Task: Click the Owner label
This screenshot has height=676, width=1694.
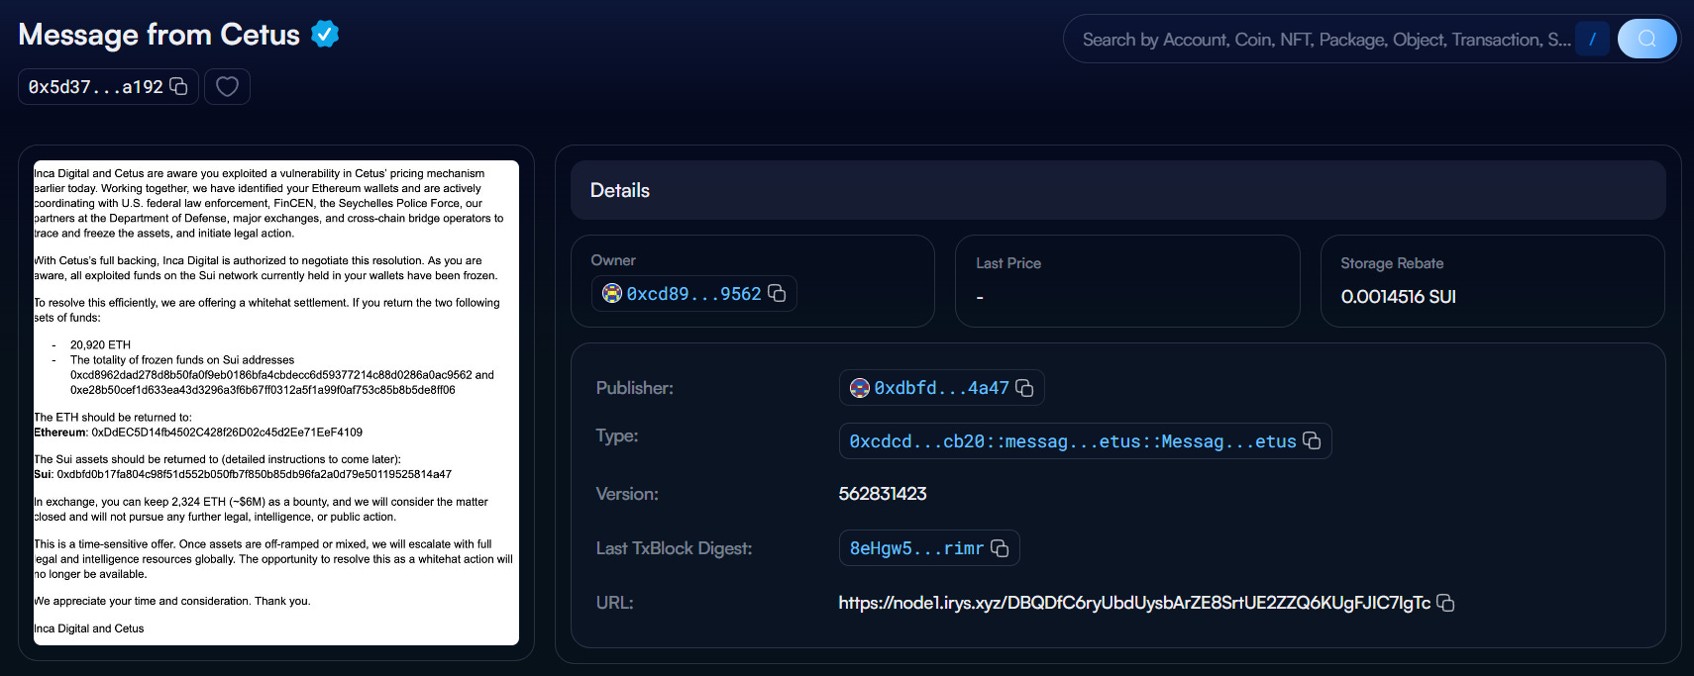Action: click(613, 260)
